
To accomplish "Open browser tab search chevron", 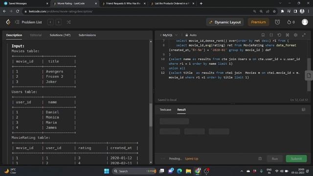I will (x=280, y=3).
